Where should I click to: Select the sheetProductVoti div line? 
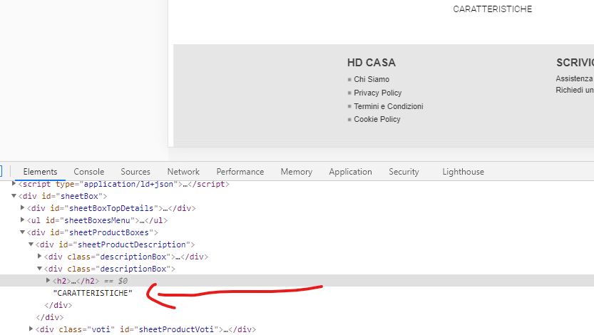pos(145,329)
